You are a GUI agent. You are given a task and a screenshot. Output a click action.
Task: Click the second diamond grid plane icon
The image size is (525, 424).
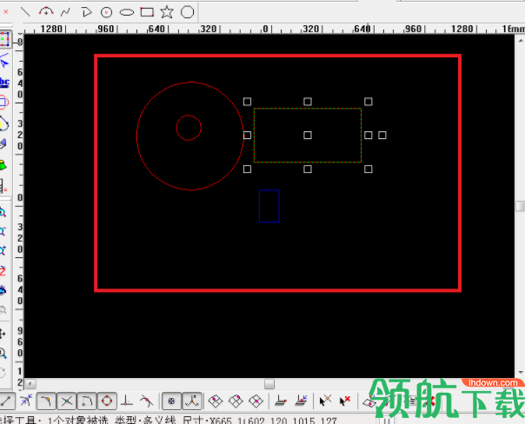(x=236, y=401)
